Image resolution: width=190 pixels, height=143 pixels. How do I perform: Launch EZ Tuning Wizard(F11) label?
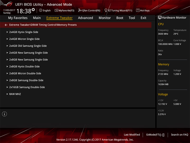120,11
